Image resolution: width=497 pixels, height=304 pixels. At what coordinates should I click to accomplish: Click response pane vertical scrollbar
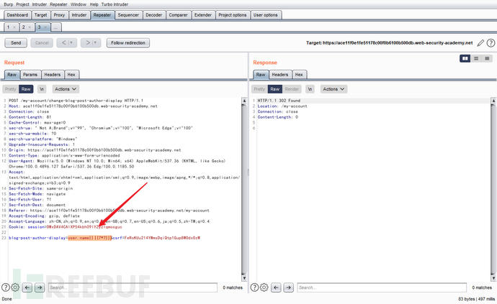[493, 189]
